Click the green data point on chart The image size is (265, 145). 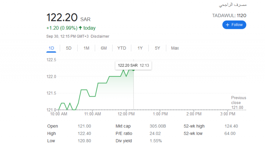(x=133, y=70)
